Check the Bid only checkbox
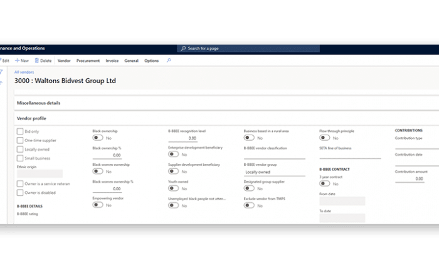Screen dimensions: 439x276 [20, 131]
